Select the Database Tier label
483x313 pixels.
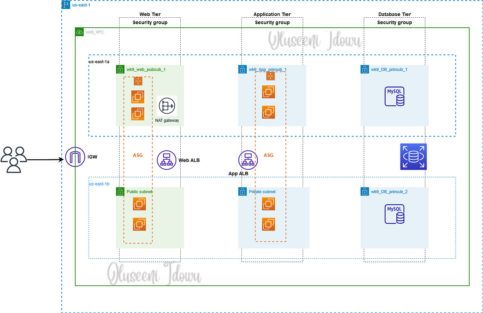pyautogui.click(x=394, y=14)
